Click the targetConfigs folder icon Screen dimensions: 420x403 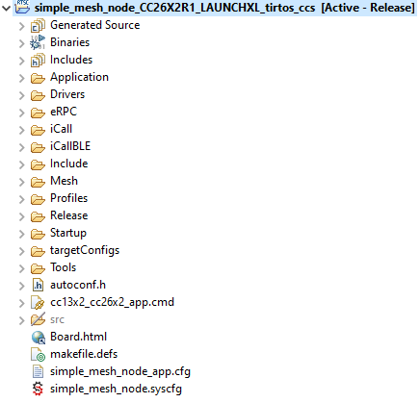tap(38, 251)
